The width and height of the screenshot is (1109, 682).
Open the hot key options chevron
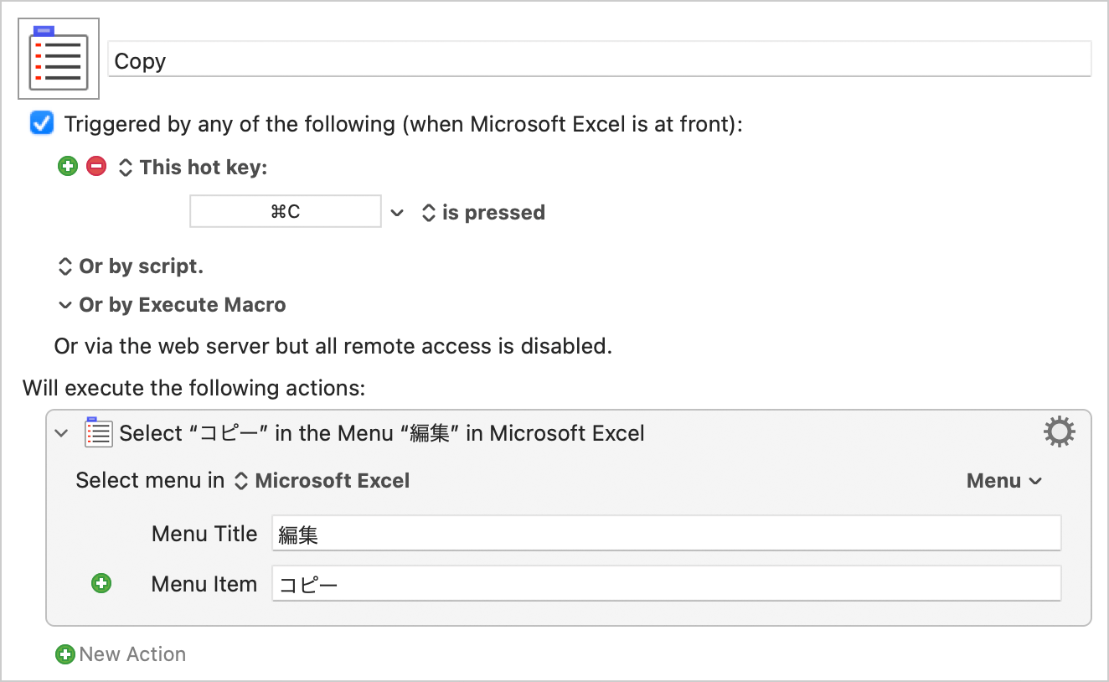[397, 213]
